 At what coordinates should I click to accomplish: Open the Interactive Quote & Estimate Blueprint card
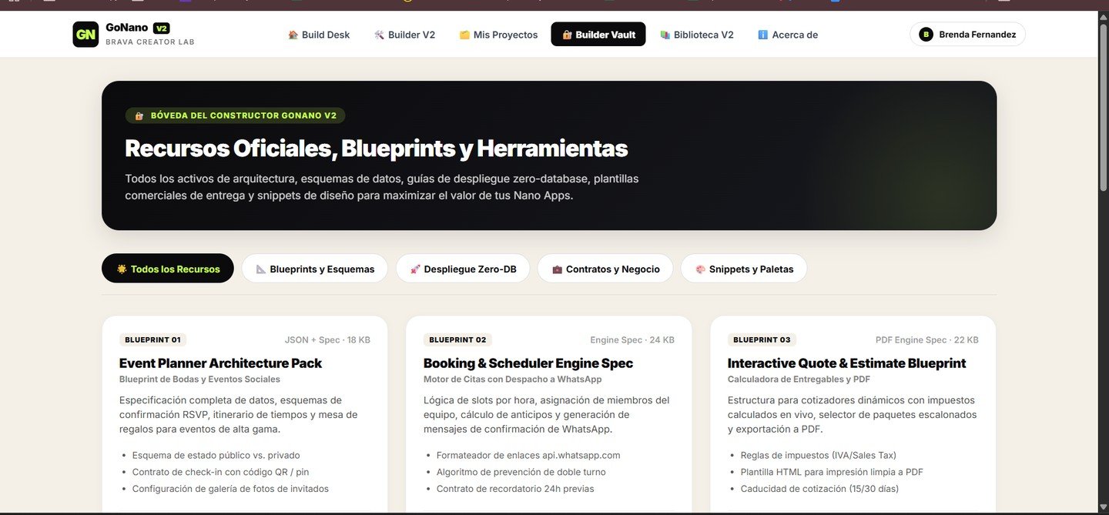click(x=853, y=415)
